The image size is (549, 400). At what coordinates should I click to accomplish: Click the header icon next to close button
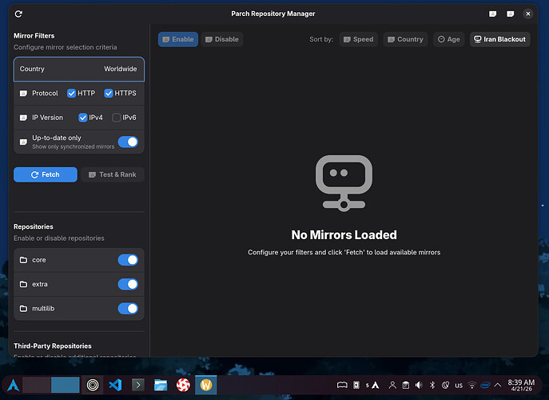(511, 14)
